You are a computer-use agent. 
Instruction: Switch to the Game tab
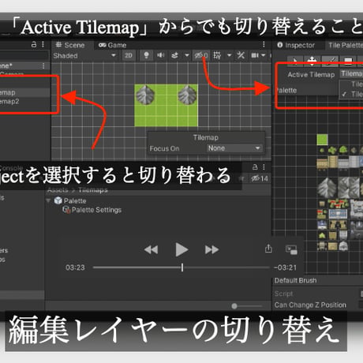pos(113,45)
